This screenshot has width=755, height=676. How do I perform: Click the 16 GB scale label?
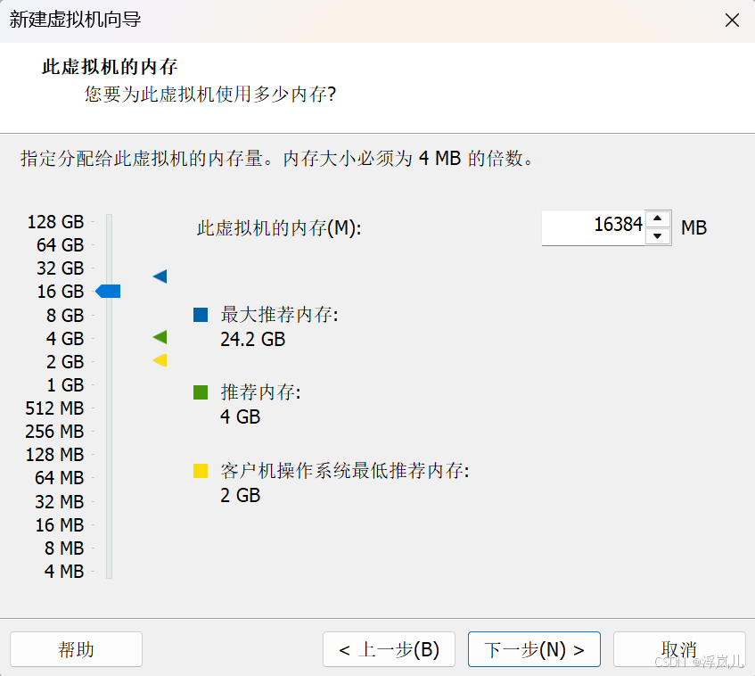point(61,292)
